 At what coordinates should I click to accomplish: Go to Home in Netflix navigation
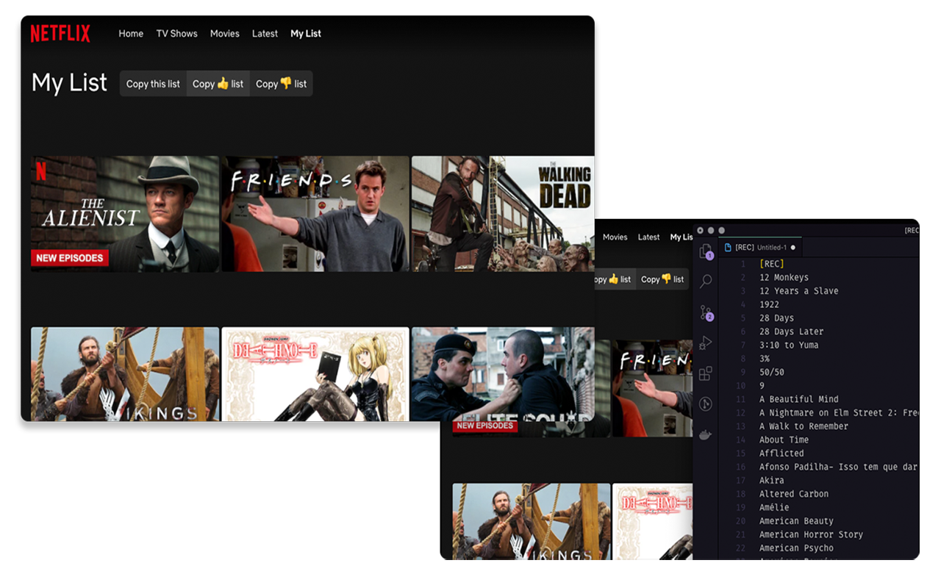[x=131, y=34]
